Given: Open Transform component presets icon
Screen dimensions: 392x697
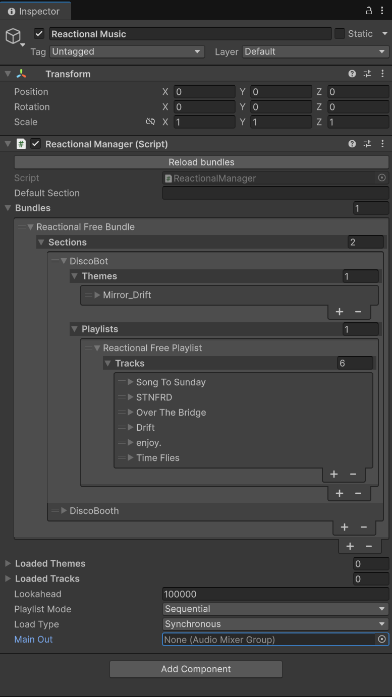Looking at the screenshot, I should pyautogui.click(x=367, y=74).
